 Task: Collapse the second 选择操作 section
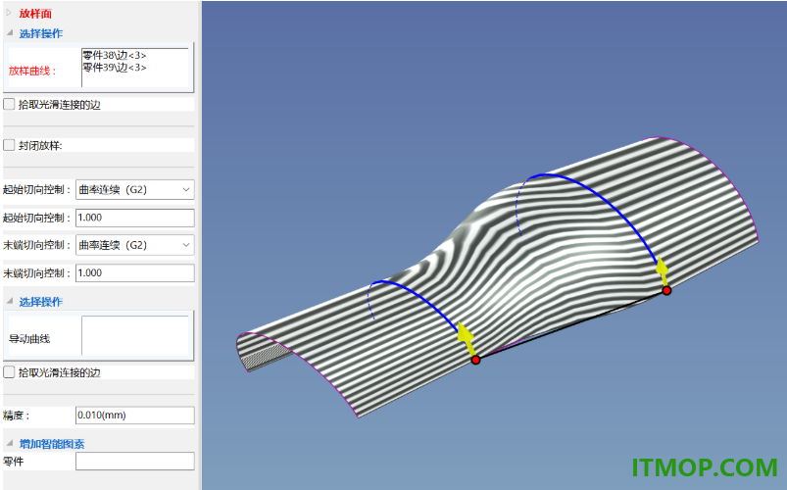tap(10, 301)
